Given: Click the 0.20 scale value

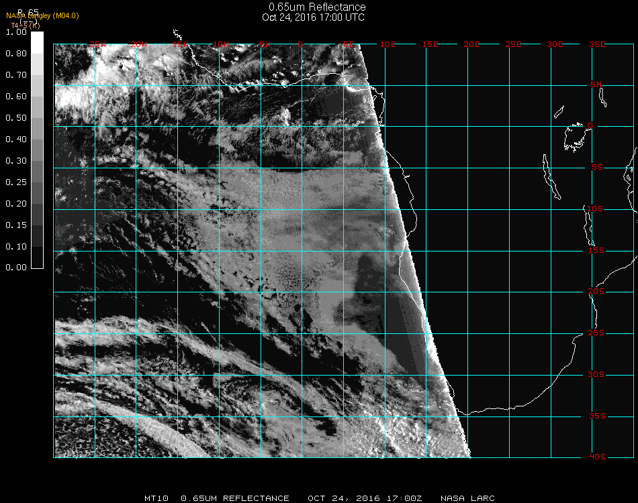Looking at the screenshot, I should point(16,204).
